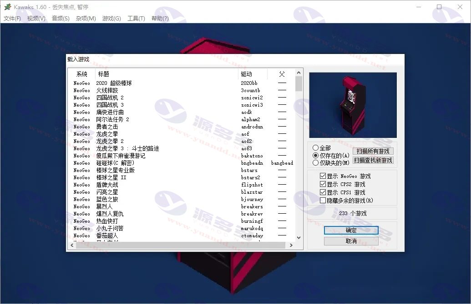Cancel the dialog with 取消 button
Viewport: 471px width, 304px height.
[x=351, y=241]
